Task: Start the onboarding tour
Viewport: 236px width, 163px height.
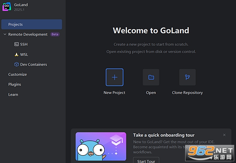Action: (146, 160)
